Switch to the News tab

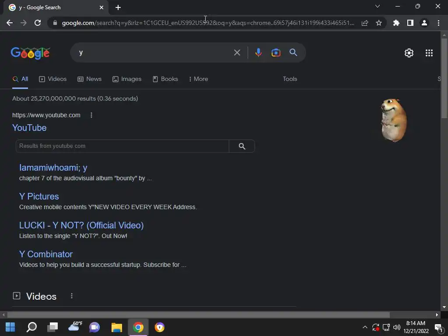89,79
